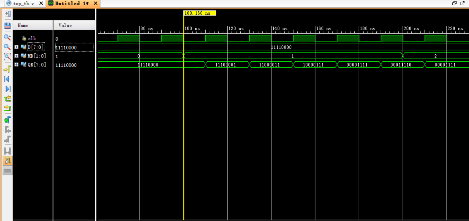Viewport: 469px width, 221px height.
Task: Click the 140 ns ruler mark
Action: [x=280, y=29]
